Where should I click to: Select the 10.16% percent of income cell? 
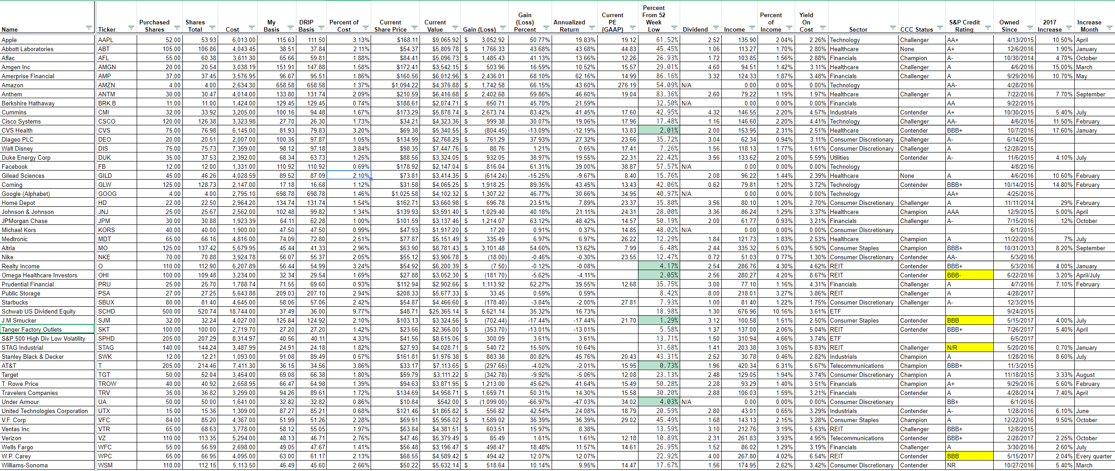tap(776, 311)
